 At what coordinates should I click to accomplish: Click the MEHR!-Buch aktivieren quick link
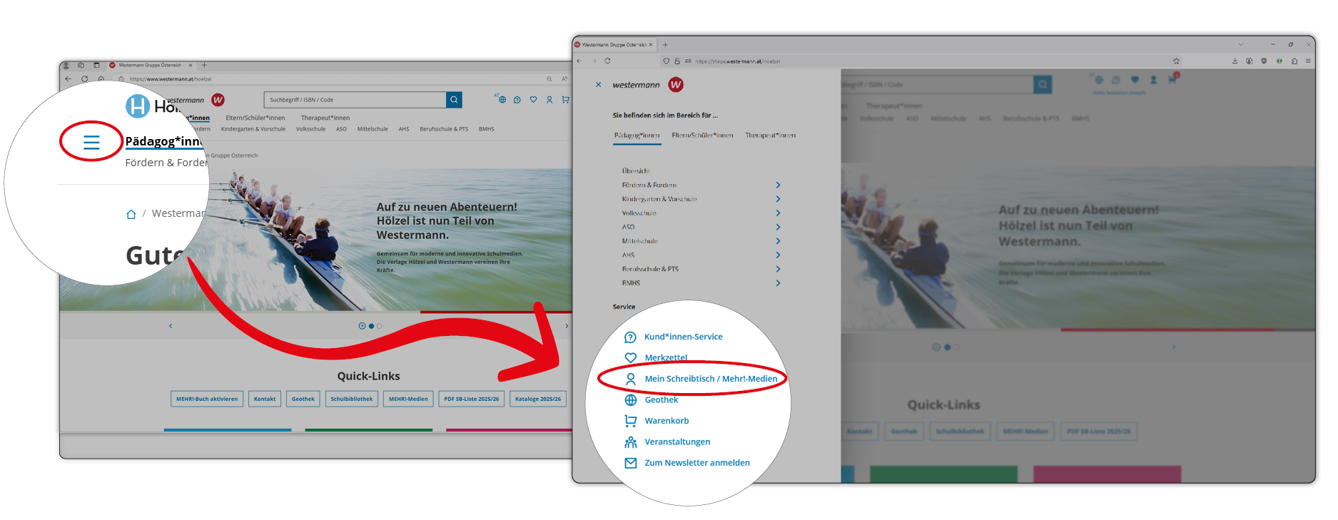coord(207,399)
